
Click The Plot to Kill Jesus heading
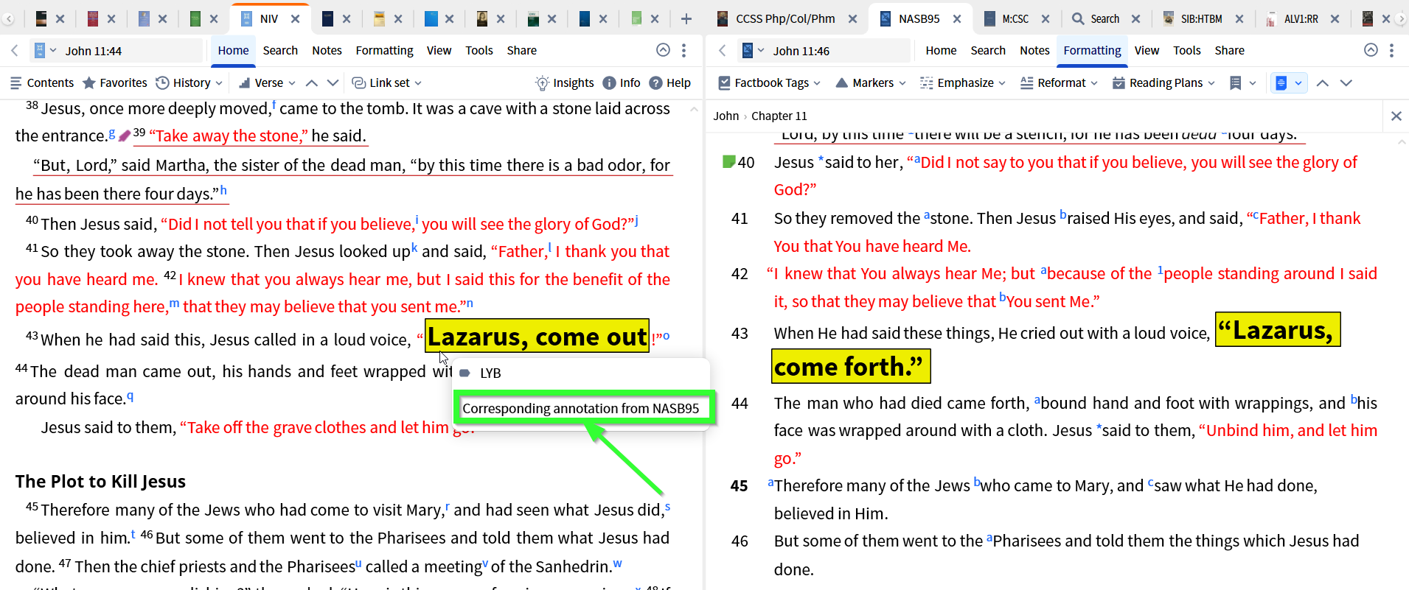(100, 481)
